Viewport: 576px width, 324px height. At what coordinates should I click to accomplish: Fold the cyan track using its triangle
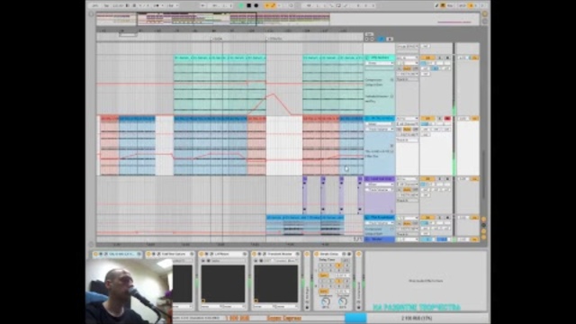(367, 58)
